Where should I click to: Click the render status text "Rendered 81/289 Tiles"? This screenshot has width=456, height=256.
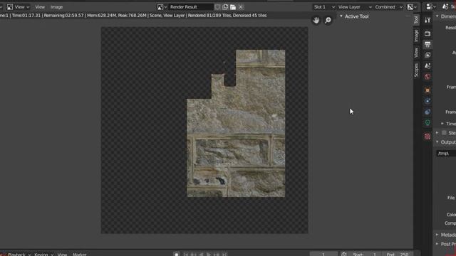coord(209,16)
